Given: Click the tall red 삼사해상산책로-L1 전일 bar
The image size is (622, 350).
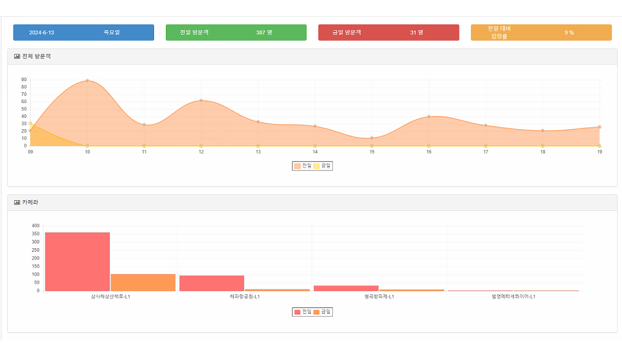Looking at the screenshot, I should (x=78, y=261).
